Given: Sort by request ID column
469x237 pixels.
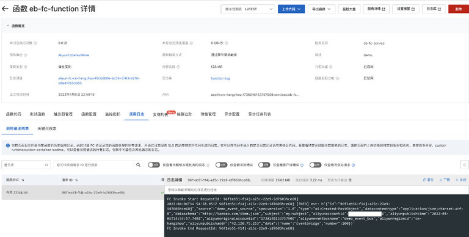Looking at the screenshot, I should [76, 180].
